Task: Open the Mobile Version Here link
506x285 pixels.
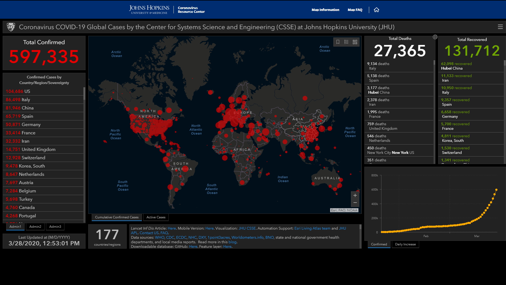Action: [x=209, y=228]
